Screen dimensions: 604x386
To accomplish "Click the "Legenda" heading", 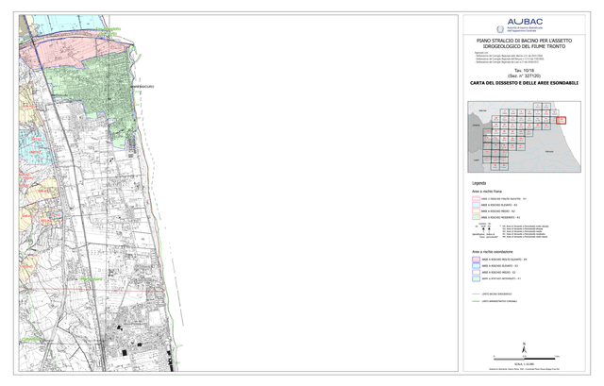I will coord(478,183).
